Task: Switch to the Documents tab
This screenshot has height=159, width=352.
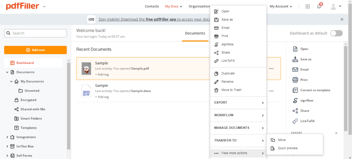Action: [195, 33]
